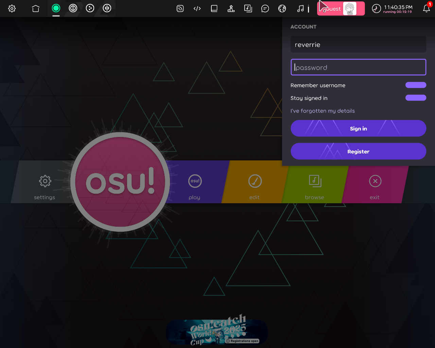This screenshot has height=348, width=435.
Task: Select the osu!mania ruleset icon
Action: click(107, 8)
